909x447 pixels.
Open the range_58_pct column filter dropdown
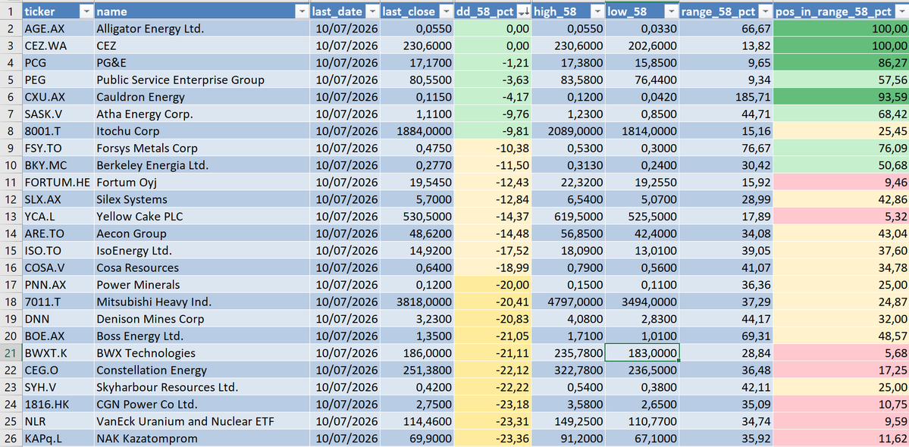765,11
